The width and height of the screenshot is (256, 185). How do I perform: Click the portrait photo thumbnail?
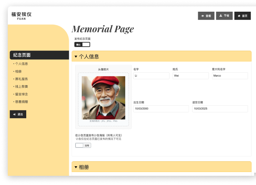(x=103, y=98)
